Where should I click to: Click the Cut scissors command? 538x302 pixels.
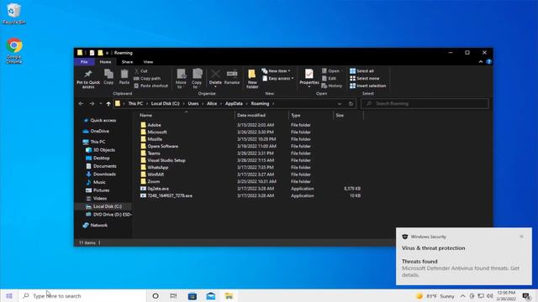tap(140, 70)
